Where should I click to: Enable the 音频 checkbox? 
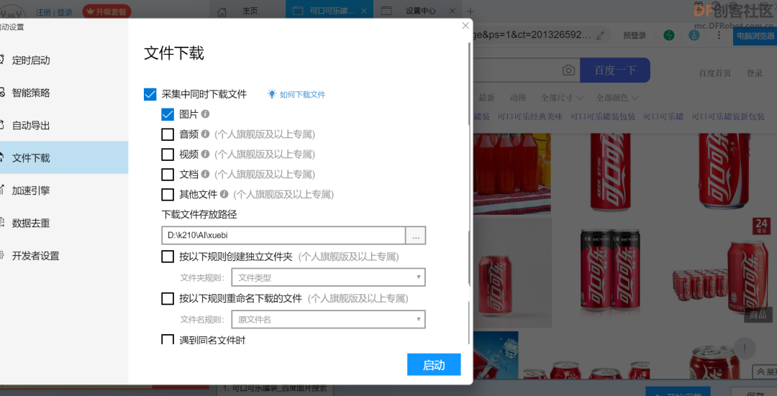tap(168, 134)
